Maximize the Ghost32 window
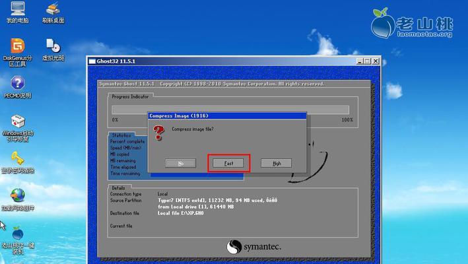This screenshot has width=468, height=264. (368, 61)
